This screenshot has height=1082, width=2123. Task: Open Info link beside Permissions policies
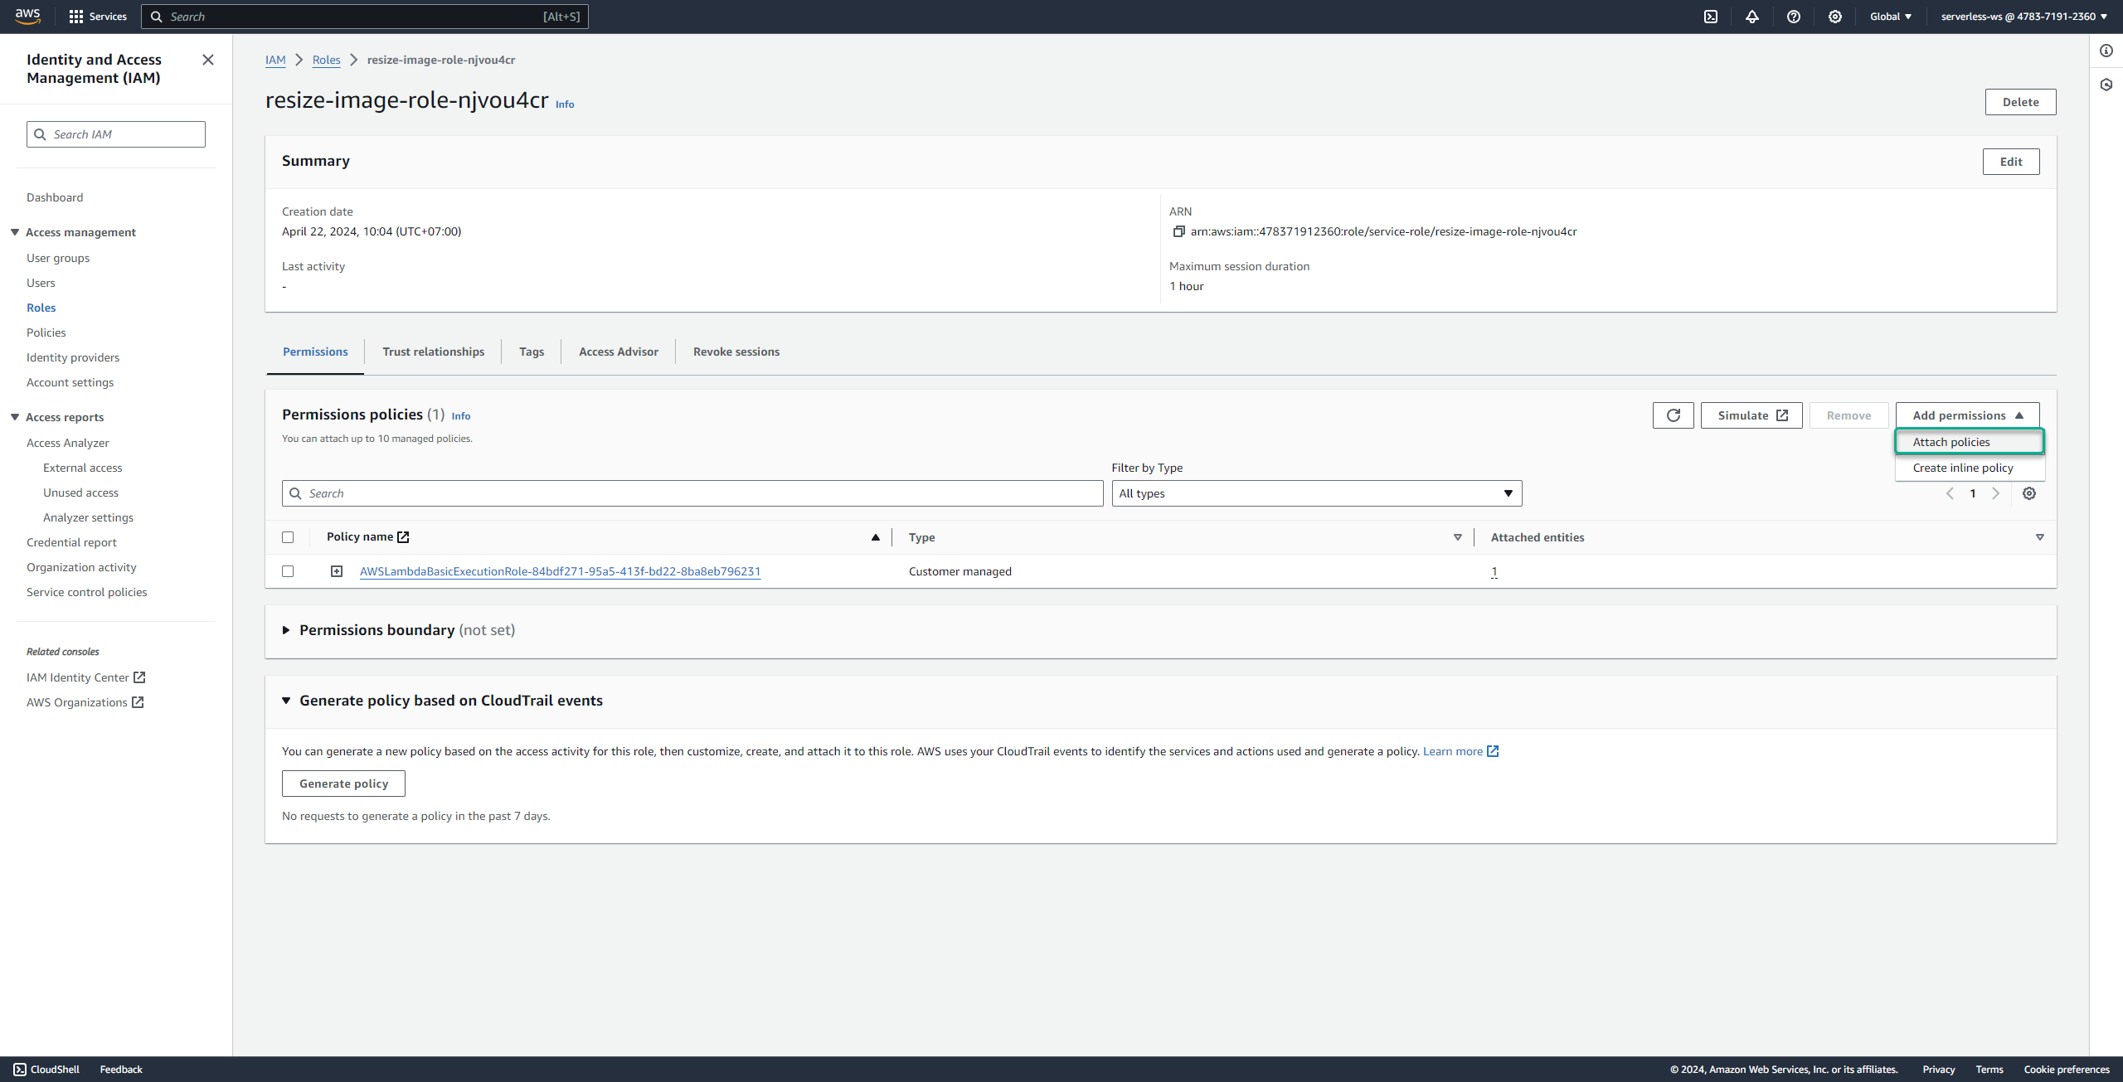click(x=461, y=416)
